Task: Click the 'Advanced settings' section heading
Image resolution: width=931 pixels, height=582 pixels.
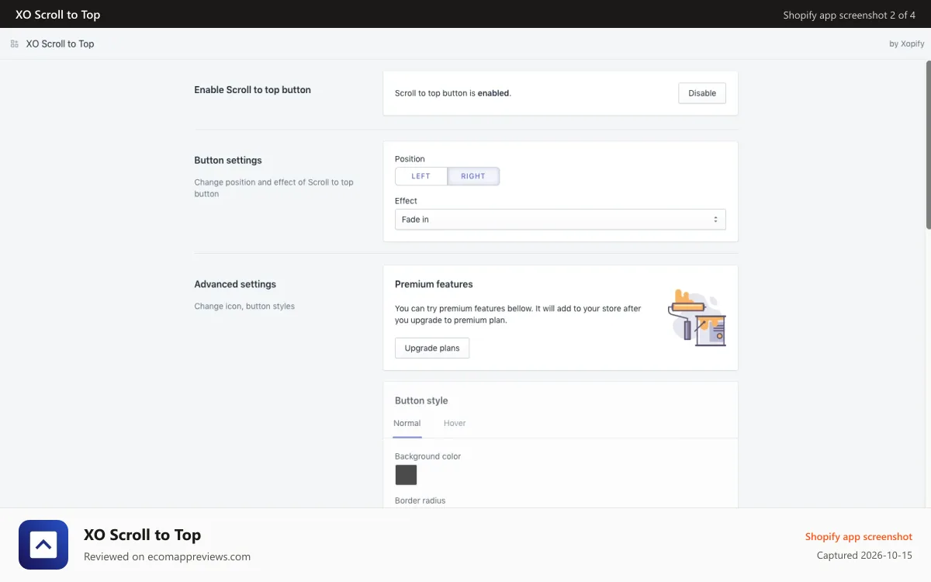Action: point(235,285)
